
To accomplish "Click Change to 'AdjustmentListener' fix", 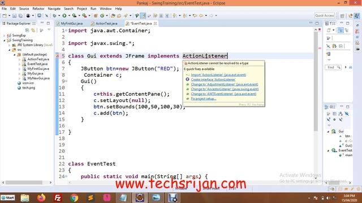I will pos(225,84).
